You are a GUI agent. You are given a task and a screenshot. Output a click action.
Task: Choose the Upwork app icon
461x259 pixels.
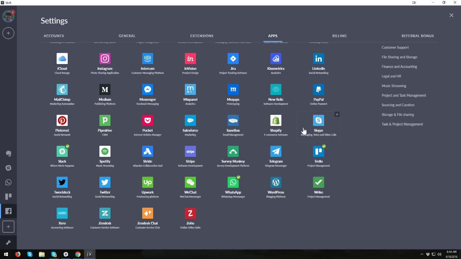[148, 182]
